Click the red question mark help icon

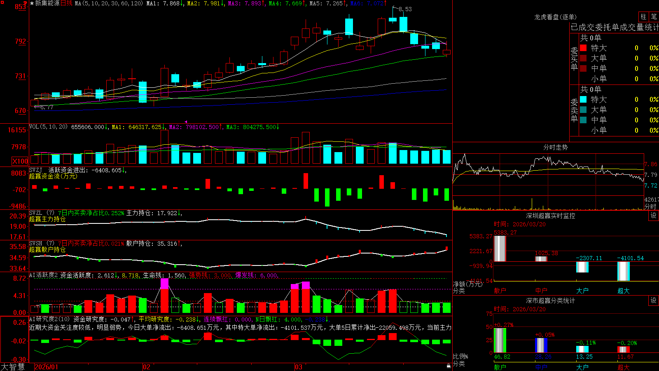pos(25,3)
